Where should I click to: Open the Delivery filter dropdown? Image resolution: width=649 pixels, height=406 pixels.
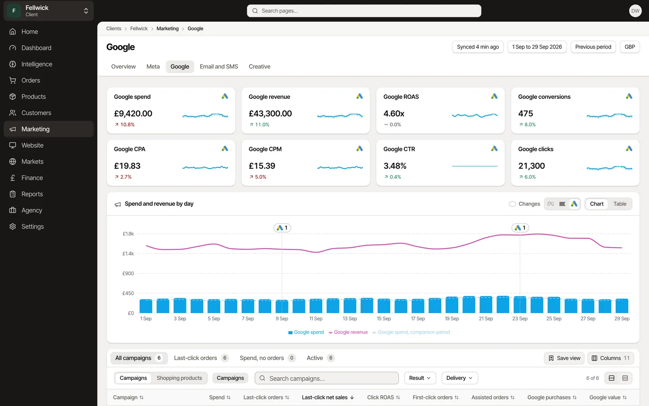click(x=460, y=378)
